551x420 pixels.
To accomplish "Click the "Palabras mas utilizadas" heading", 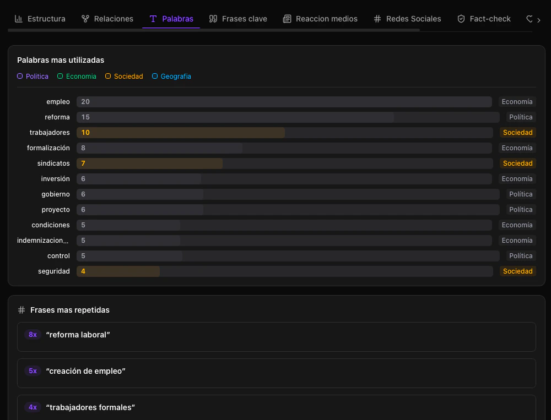I will click(x=61, y=60).
